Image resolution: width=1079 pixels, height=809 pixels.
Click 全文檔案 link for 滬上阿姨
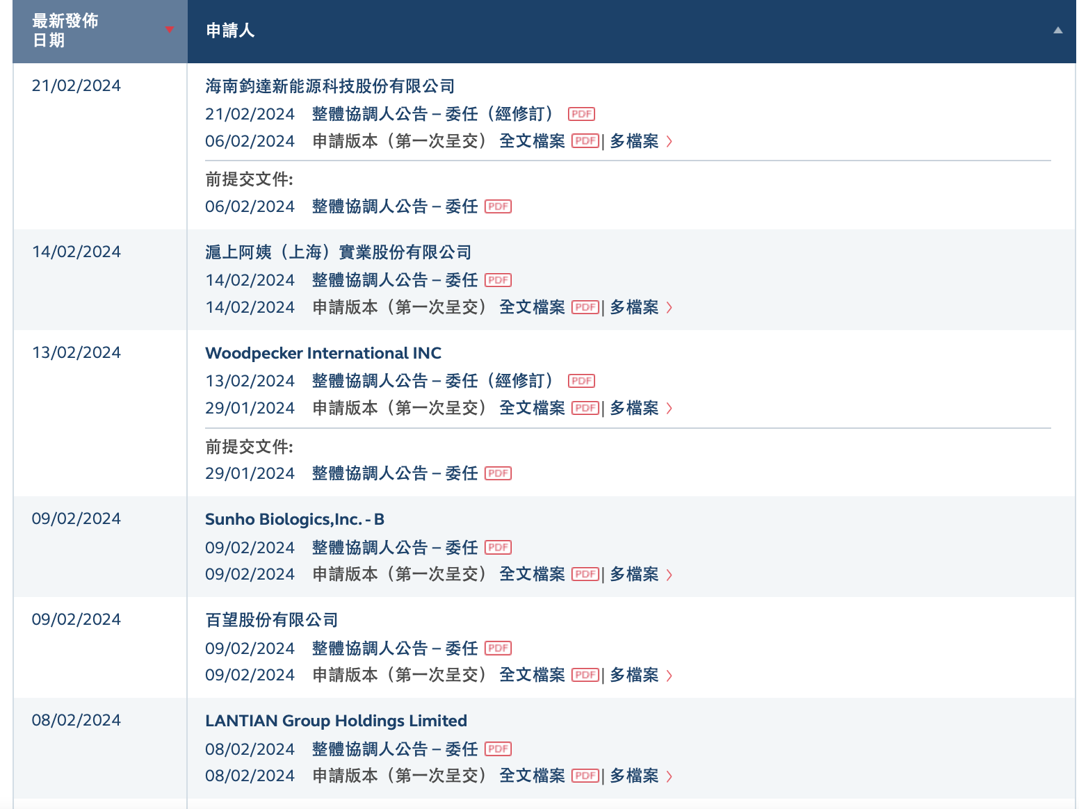(x=533, y=307)
